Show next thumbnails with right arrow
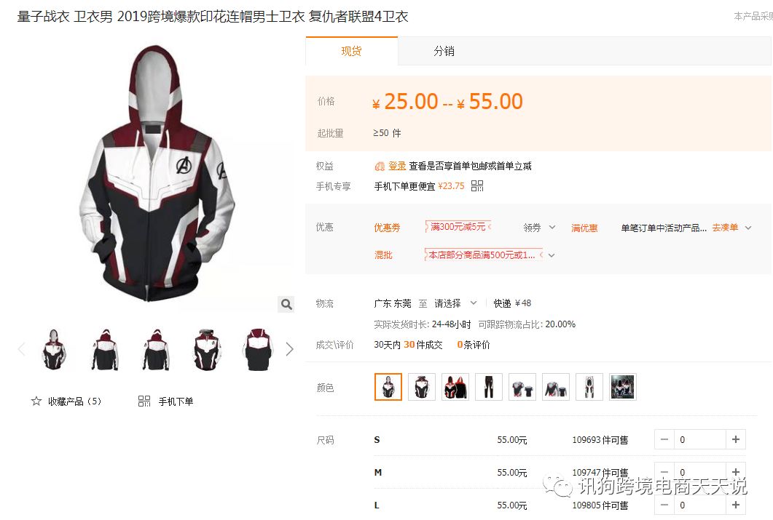This screenshot has height=520, width=773. [x=289, y=349]
